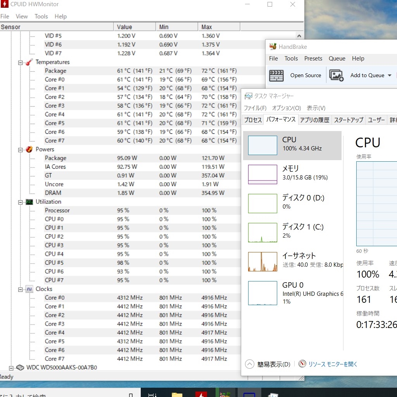The width and height of the screenshot is (397, 397).
Task: Click the HandBrake Open Source clapperboard icon
Action: (x=276, y=75)
